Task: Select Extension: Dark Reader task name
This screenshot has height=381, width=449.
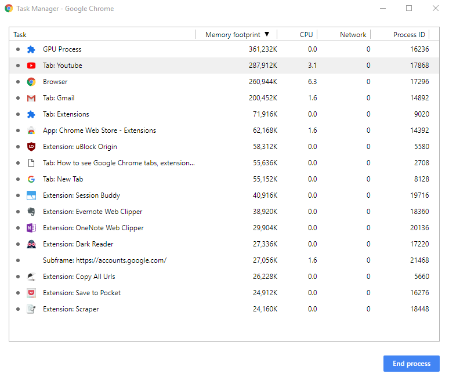Action: 78,244
